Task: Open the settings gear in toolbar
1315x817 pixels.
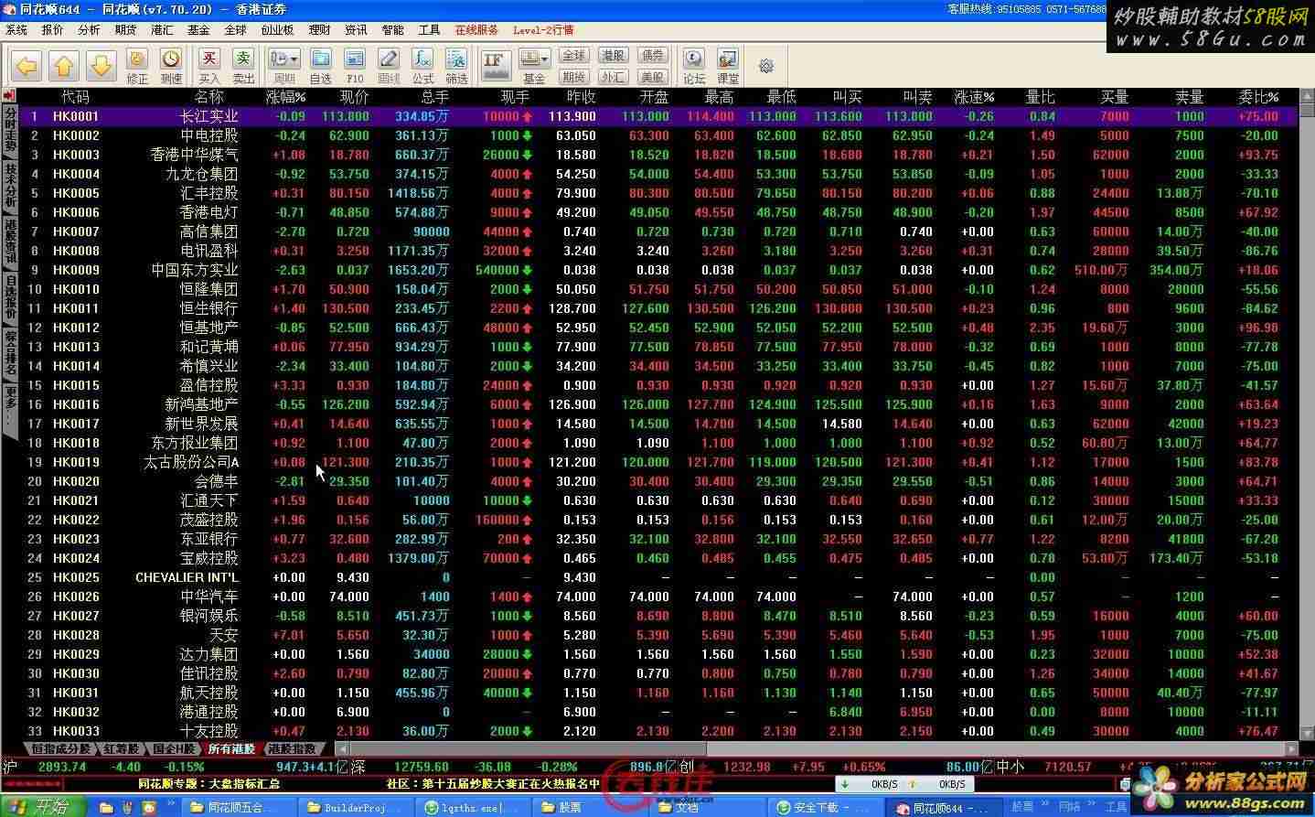Action: pyautogui.click(x=766, y=66)
